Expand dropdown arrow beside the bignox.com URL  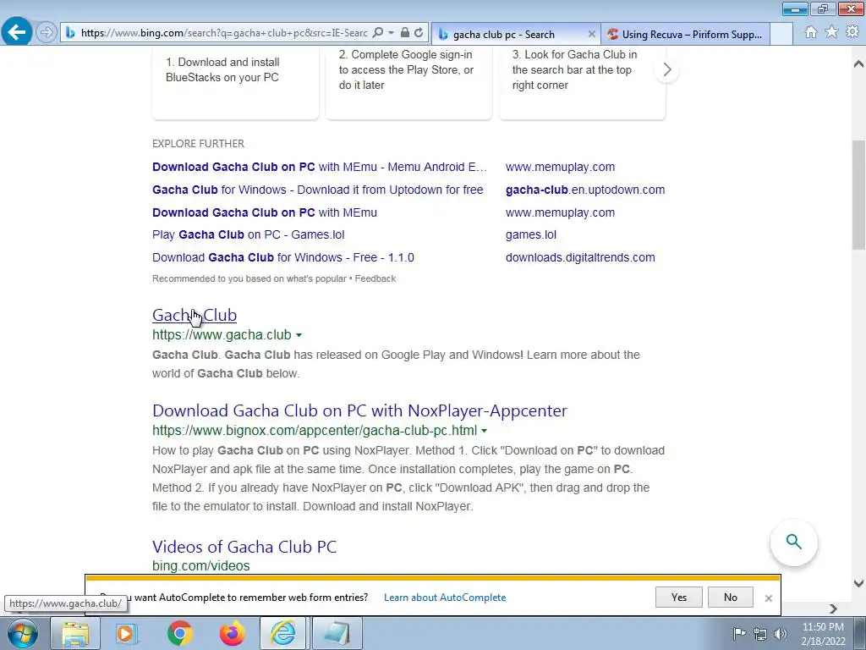click(485, 431)
